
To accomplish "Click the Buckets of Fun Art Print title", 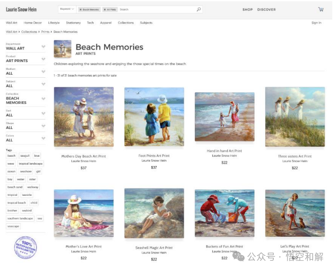I will pos(224,246).
